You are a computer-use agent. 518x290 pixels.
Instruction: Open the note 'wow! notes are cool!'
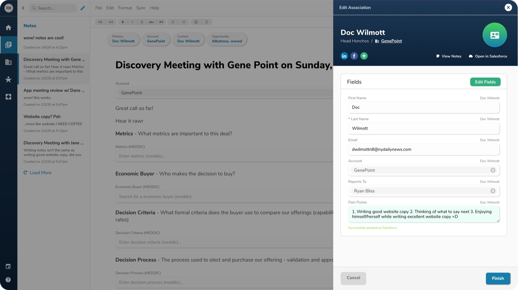click(x=54, y=42)
